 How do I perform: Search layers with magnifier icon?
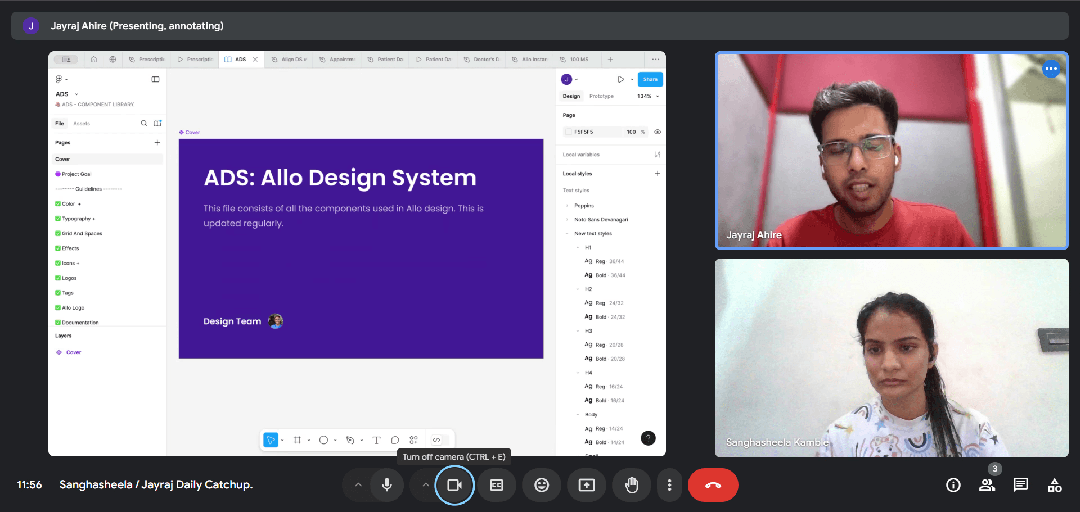144,124
